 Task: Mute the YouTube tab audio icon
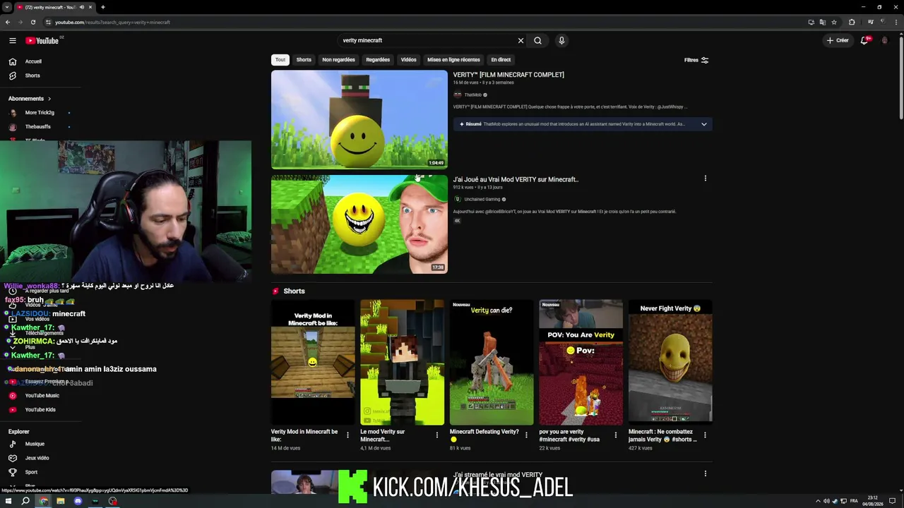coord(81,7)
